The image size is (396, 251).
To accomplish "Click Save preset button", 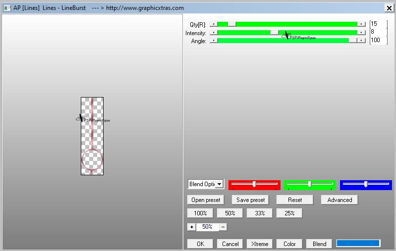I will point(250,200).
